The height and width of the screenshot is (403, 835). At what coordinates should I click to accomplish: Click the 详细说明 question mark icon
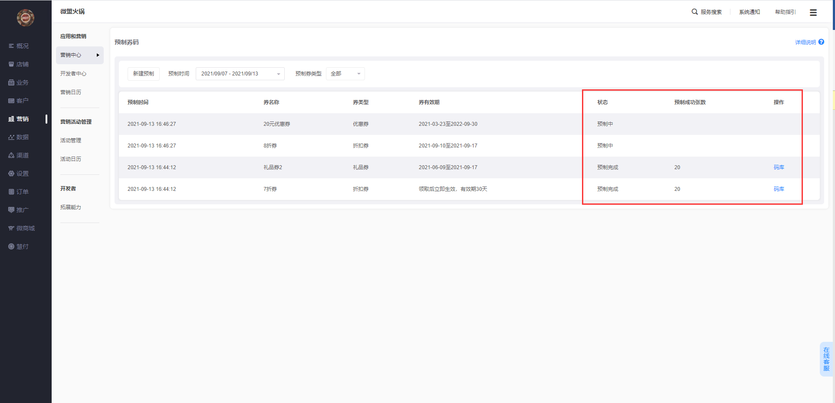point(821,42)
